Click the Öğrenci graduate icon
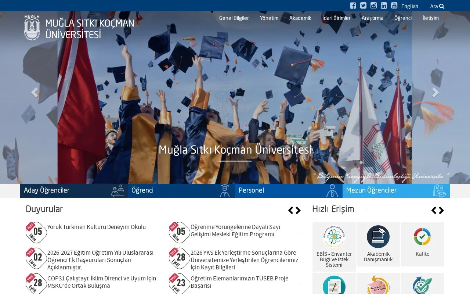Screen dimensions: 470x294 click(x=225, y=191)
